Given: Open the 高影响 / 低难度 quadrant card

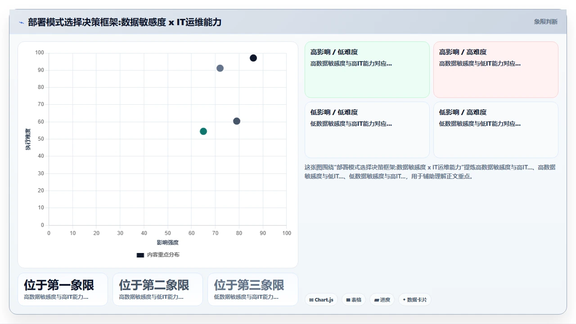Looking at the screenshot, I should click(367, 70).
